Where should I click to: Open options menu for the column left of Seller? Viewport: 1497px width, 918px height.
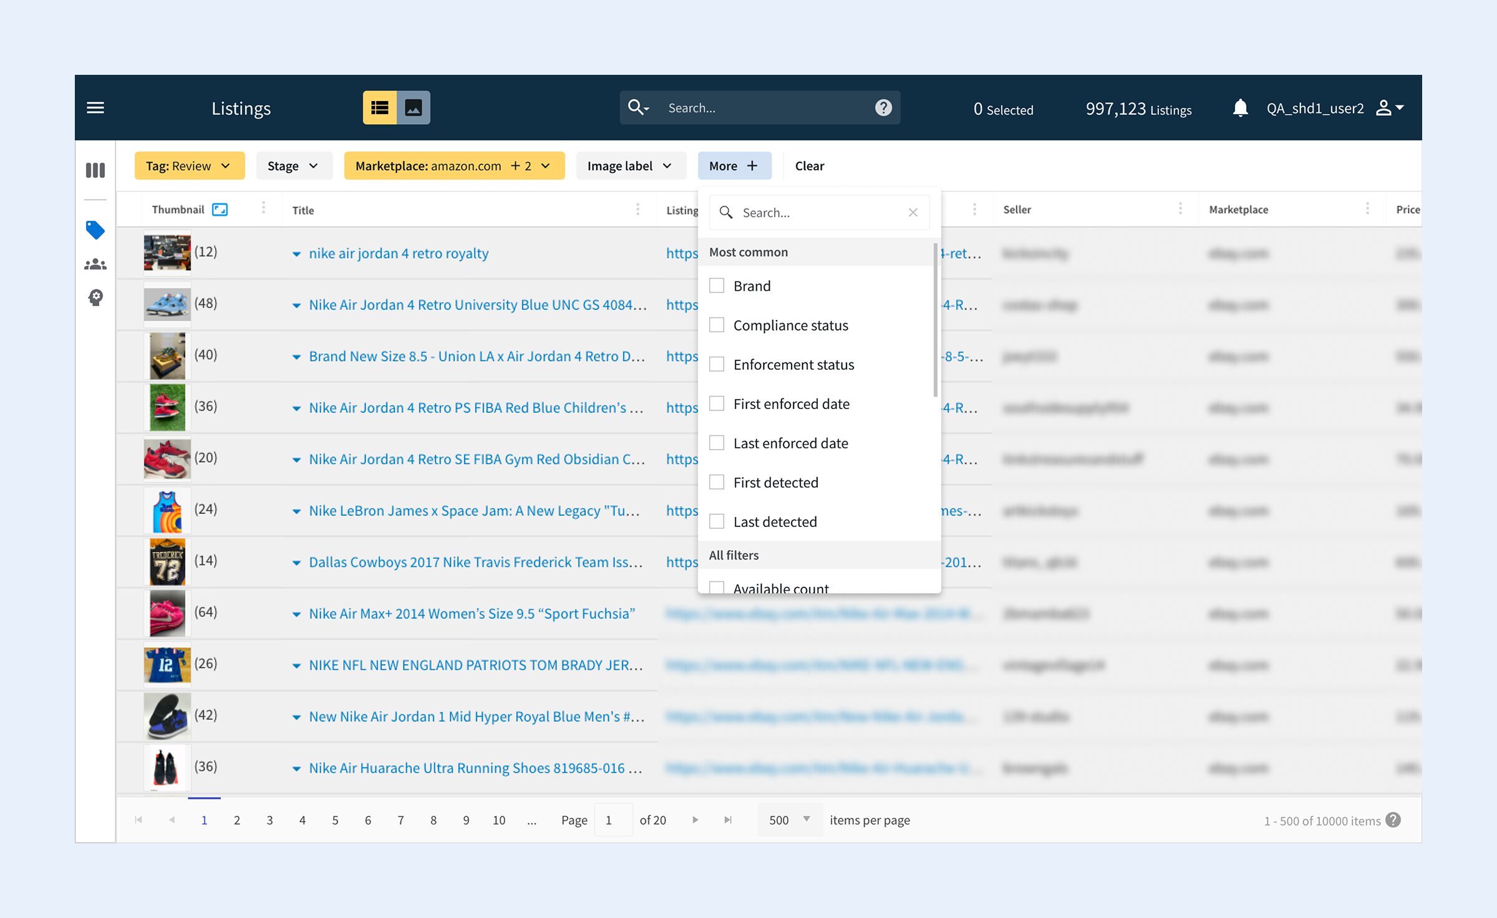pyautogui.click(x=974, y=209)
